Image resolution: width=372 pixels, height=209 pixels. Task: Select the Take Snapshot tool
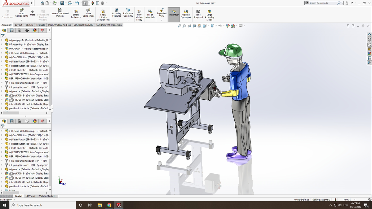pyautogui.click(x=198, y=14)
